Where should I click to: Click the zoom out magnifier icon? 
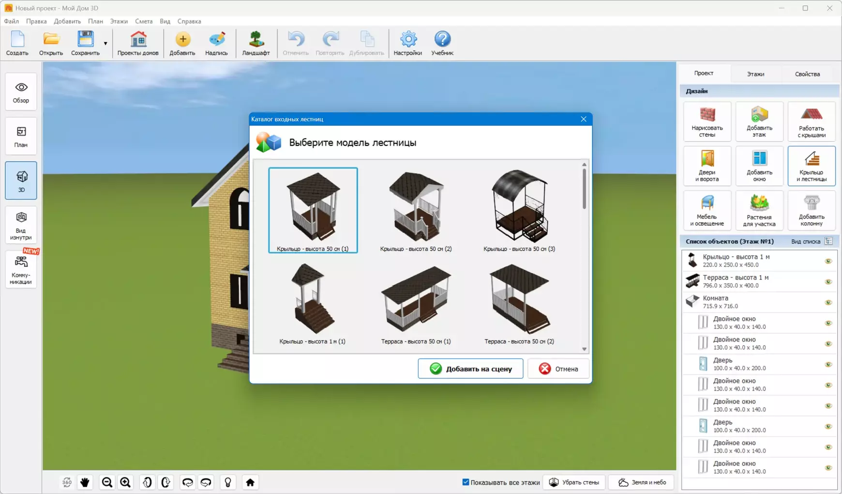tap(107, 482)
